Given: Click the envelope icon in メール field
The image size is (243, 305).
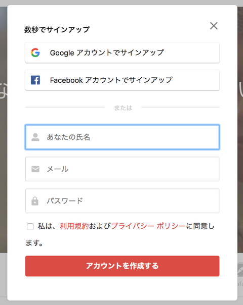Looking at the screenshot, I should [x=35, y=169].
